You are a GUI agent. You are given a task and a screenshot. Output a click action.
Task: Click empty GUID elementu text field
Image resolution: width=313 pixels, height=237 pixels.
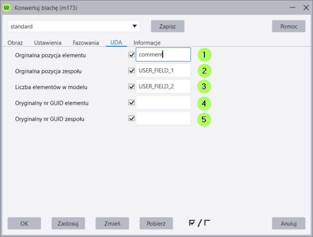pyautogui.click(x=163, y=102)
